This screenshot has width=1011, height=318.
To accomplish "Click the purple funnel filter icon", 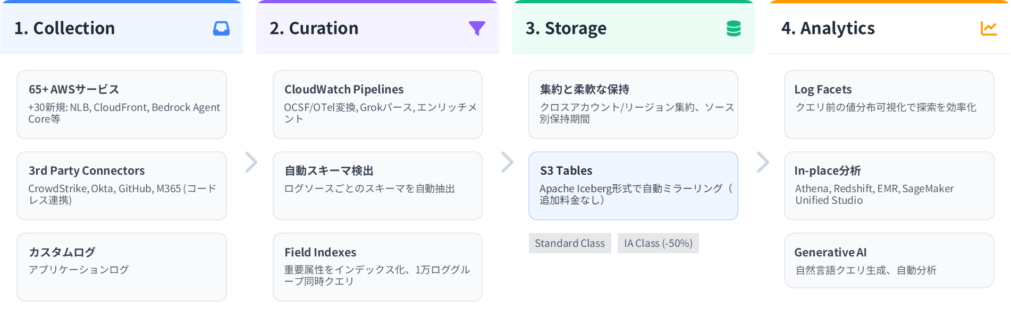I will (x=477, y=28).
